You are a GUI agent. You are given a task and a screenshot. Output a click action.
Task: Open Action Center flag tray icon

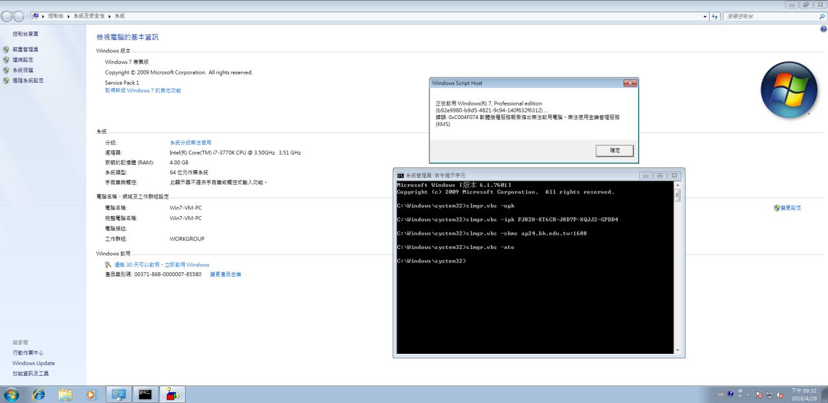click(x=759, y=395)
